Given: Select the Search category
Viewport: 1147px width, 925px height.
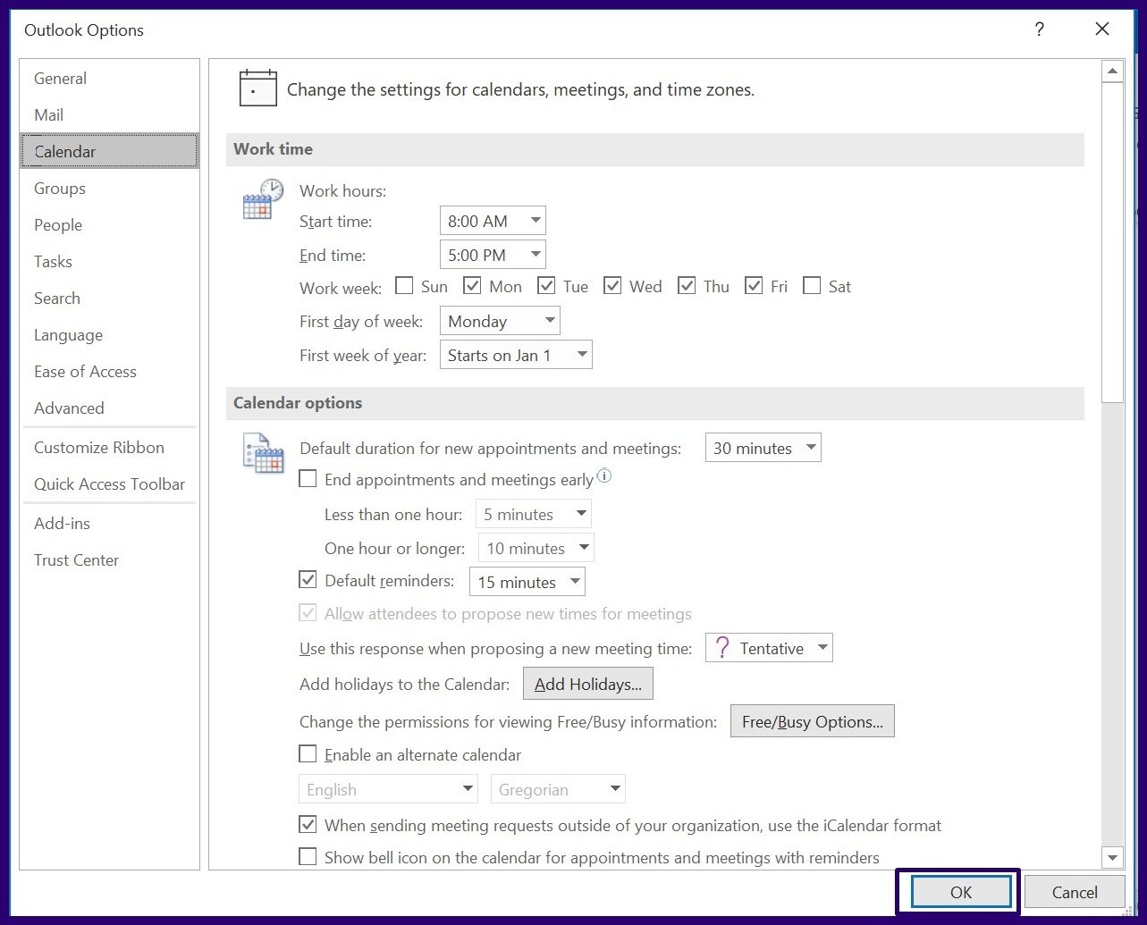Looking at the screenshot, I should point(109,299).
